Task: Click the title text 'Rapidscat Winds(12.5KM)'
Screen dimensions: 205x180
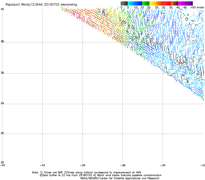Action: click(x=24, y=5)
